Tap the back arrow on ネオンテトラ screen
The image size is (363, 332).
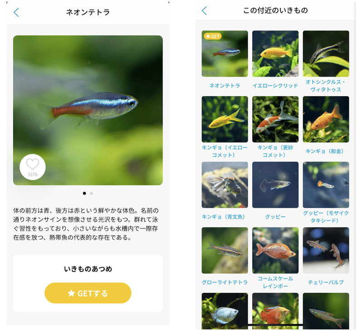pyautogui.click(x=16, y=12)
